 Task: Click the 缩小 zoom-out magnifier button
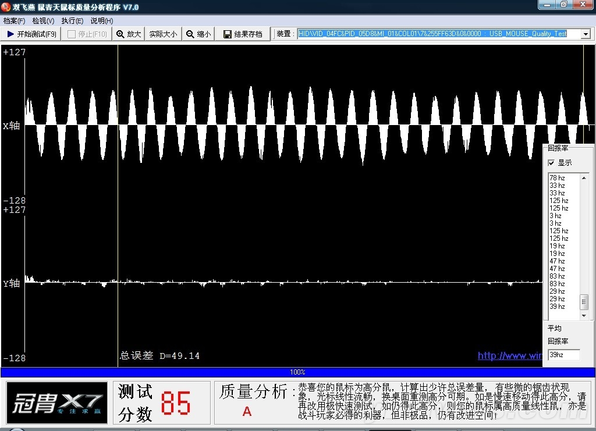point(198,34)
